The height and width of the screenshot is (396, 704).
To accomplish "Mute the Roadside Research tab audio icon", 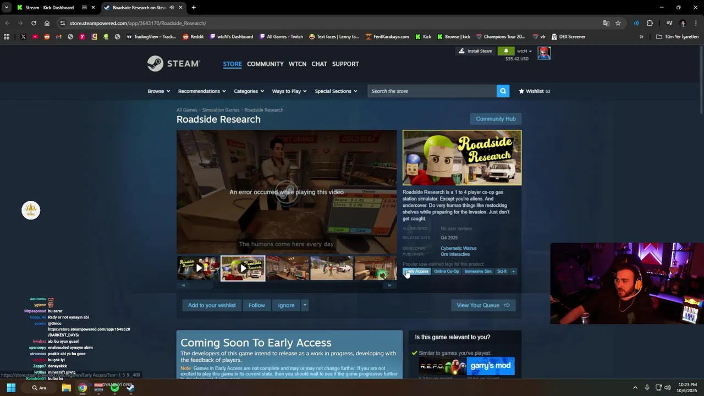I will point(172,8).
